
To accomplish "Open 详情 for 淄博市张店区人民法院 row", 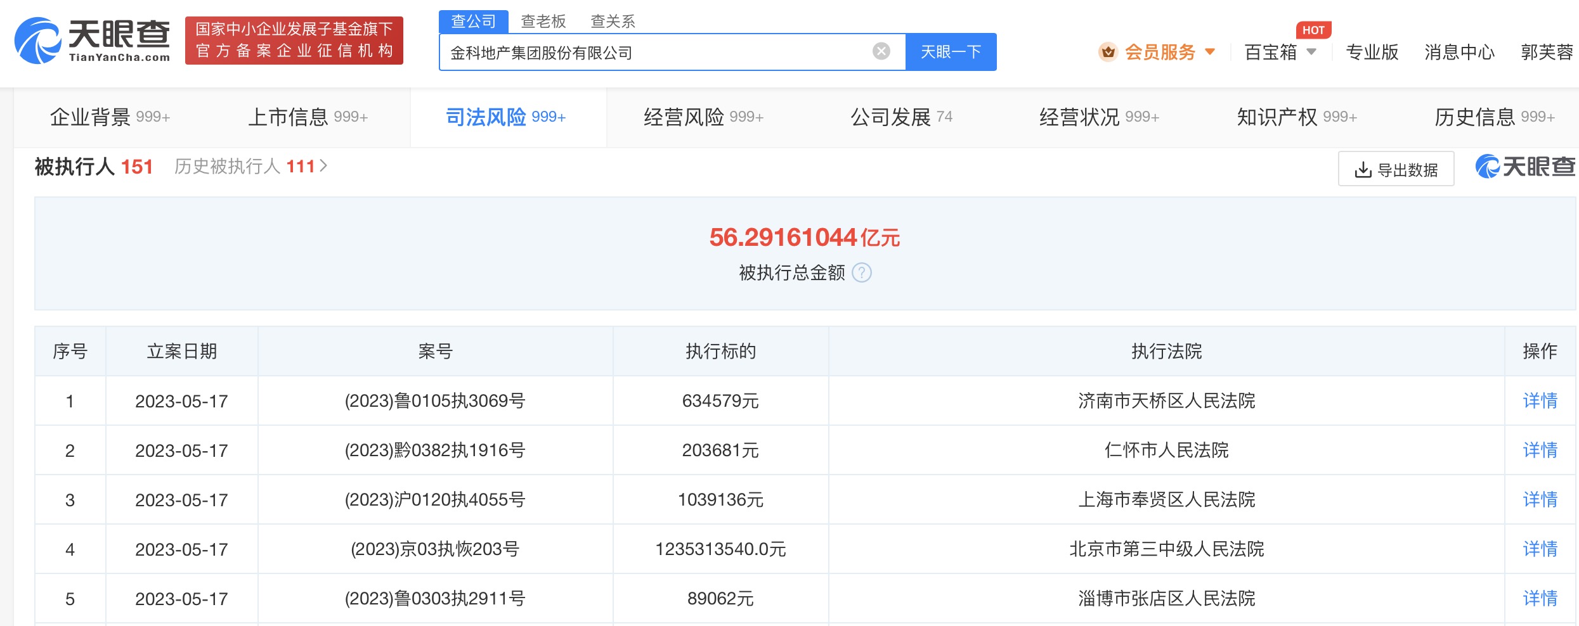I will [x=1540, y=598].
